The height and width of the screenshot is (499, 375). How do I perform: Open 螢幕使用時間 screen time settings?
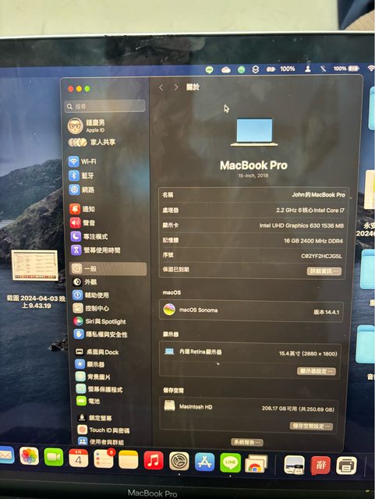(x=95, y=250)
